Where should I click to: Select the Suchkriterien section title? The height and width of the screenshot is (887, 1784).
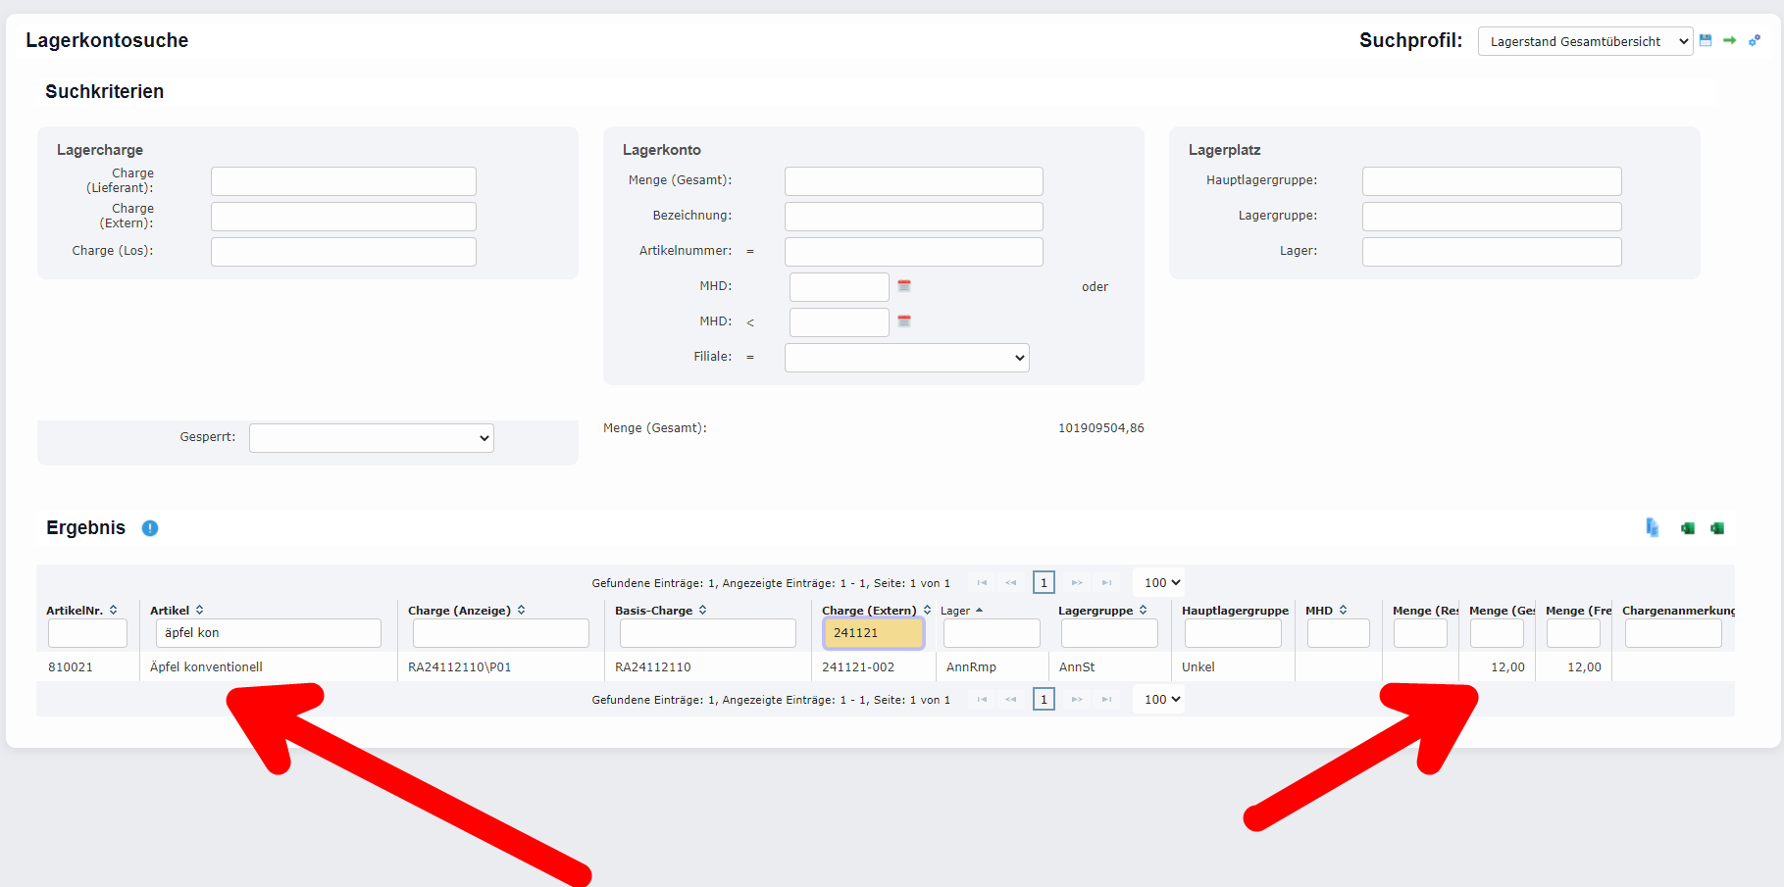tap(103, 91)
